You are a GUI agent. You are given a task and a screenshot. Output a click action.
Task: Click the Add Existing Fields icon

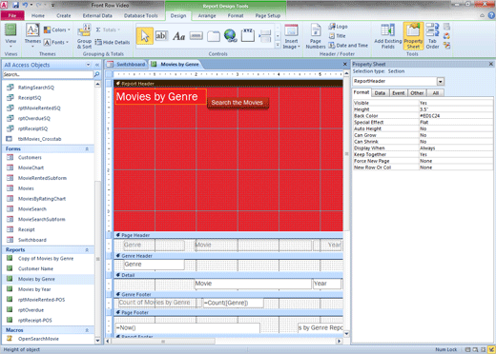click(x=388, y=36)
